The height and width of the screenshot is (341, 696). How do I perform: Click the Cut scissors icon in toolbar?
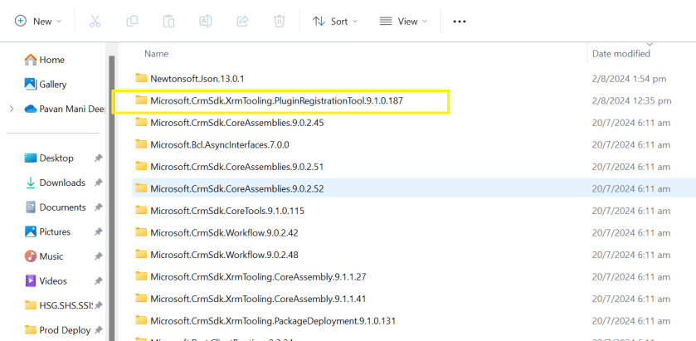coord(95,22)
